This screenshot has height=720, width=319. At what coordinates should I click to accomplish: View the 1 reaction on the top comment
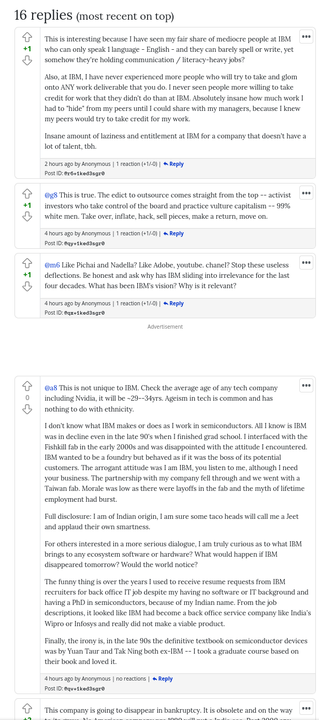tap(136, 163)
